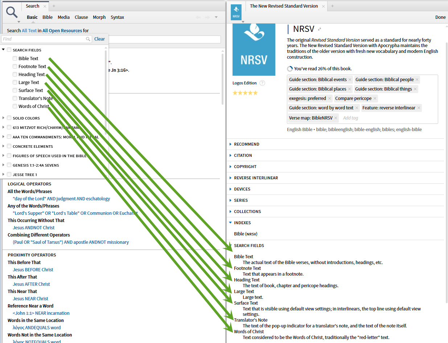Close The New Revised Standard Version tab
This screenshot has height=343, width=448.
[x=322, y=6]
